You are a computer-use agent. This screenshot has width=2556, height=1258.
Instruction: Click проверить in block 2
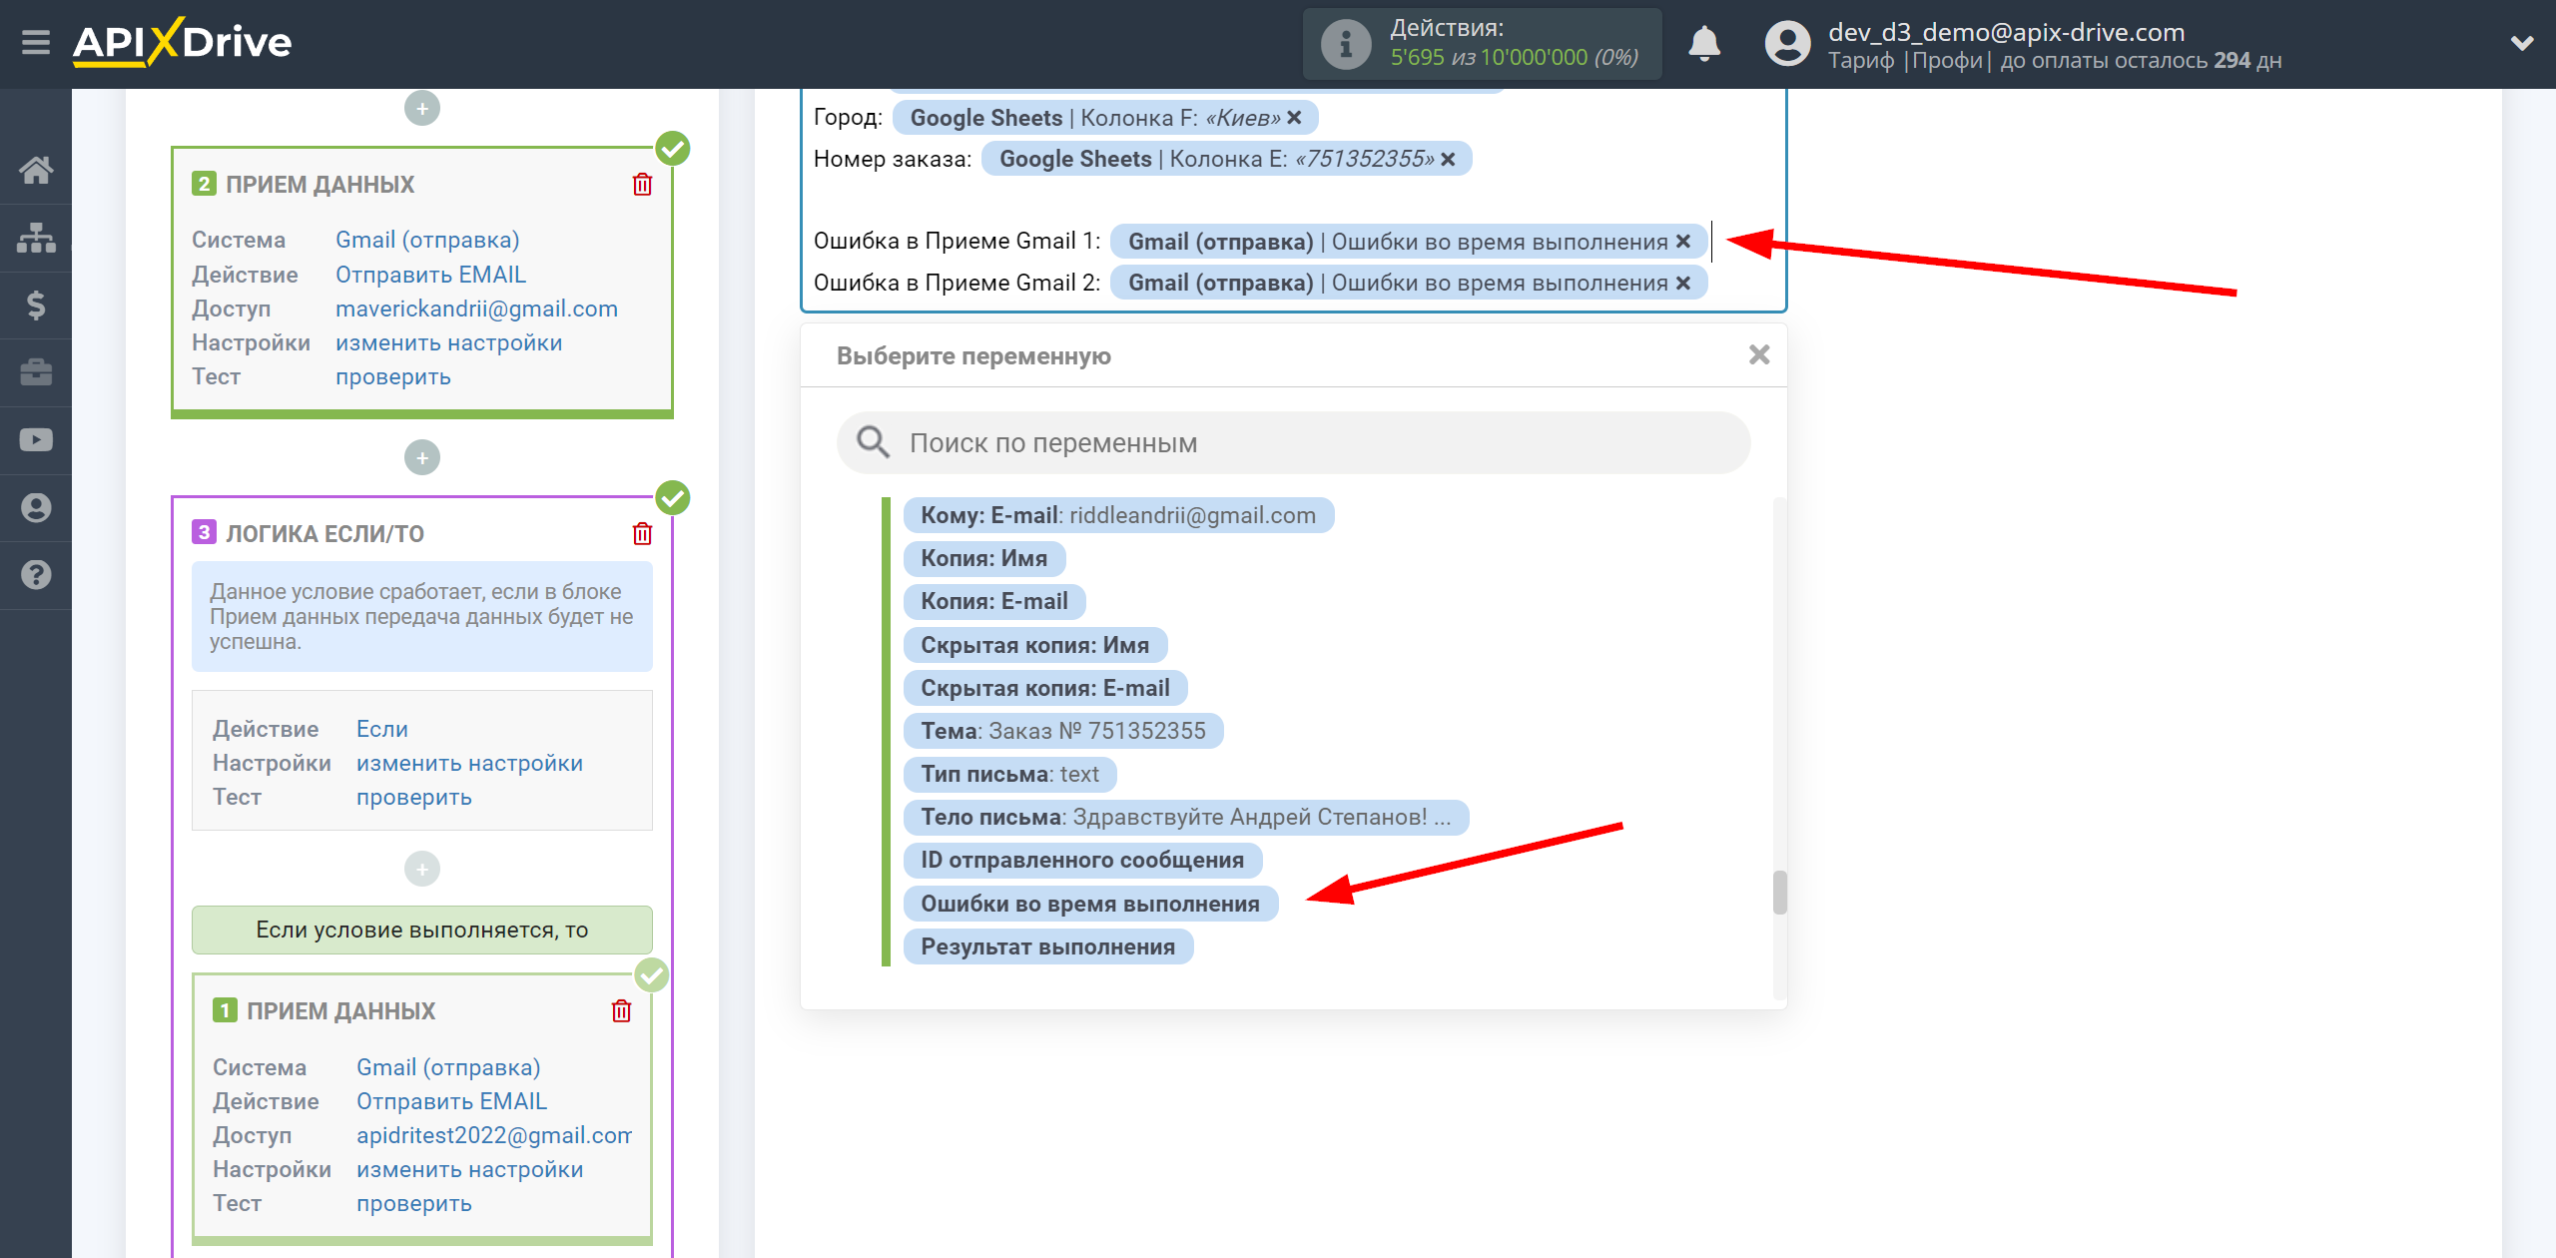click(x=393, y=376)
